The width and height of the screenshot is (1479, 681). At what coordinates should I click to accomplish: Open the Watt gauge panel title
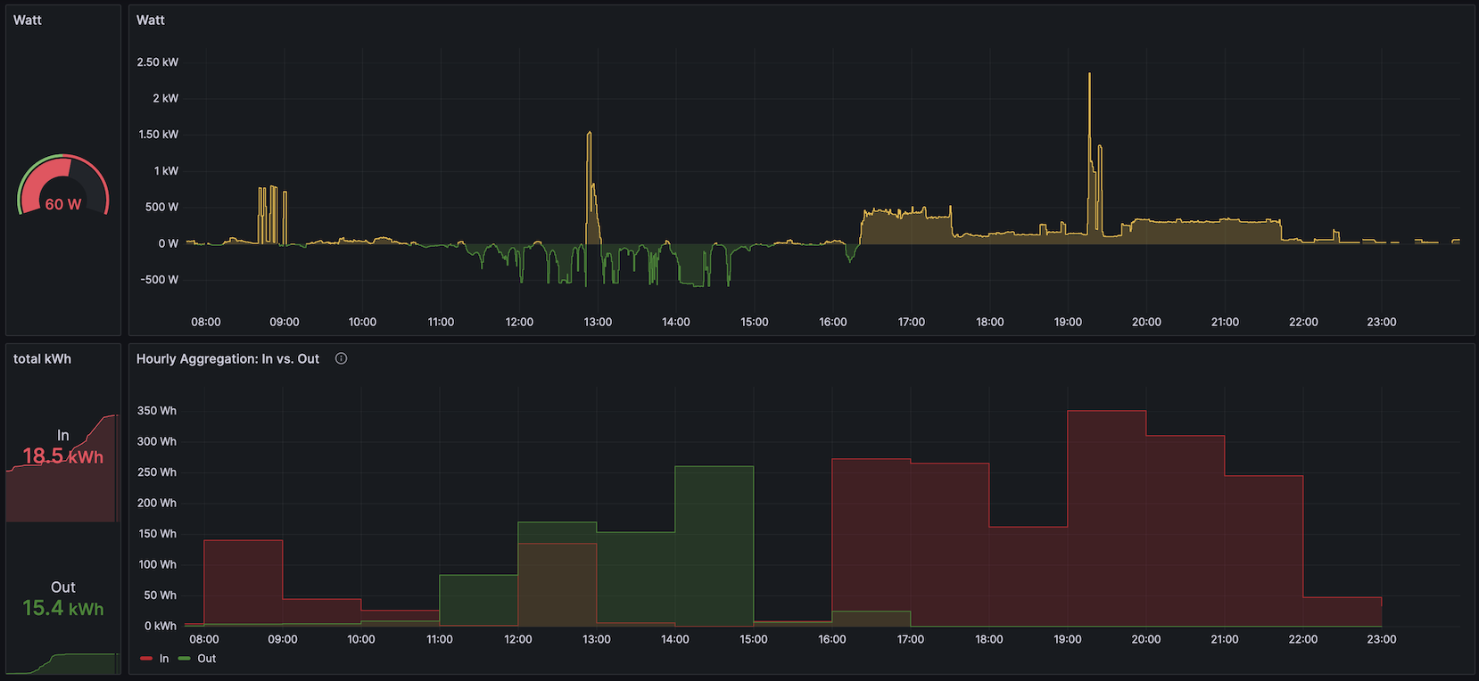pyautogui.click(x=28, y=20)
